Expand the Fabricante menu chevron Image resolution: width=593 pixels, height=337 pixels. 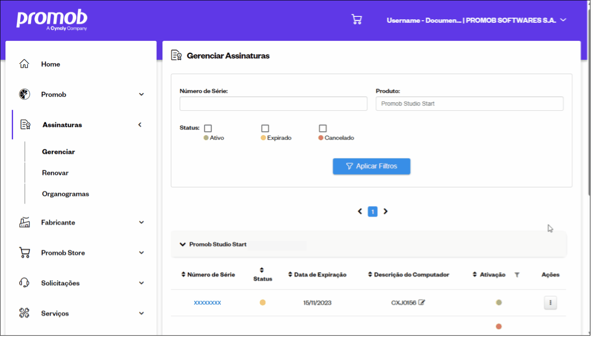click(141, 222)
